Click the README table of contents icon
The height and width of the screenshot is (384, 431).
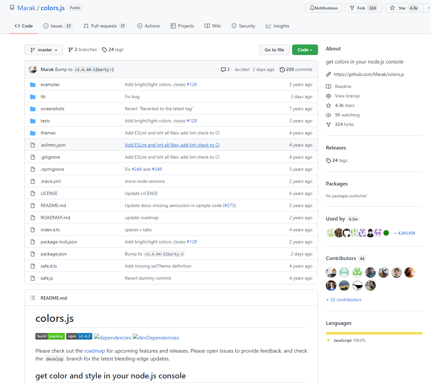[33, 298]
